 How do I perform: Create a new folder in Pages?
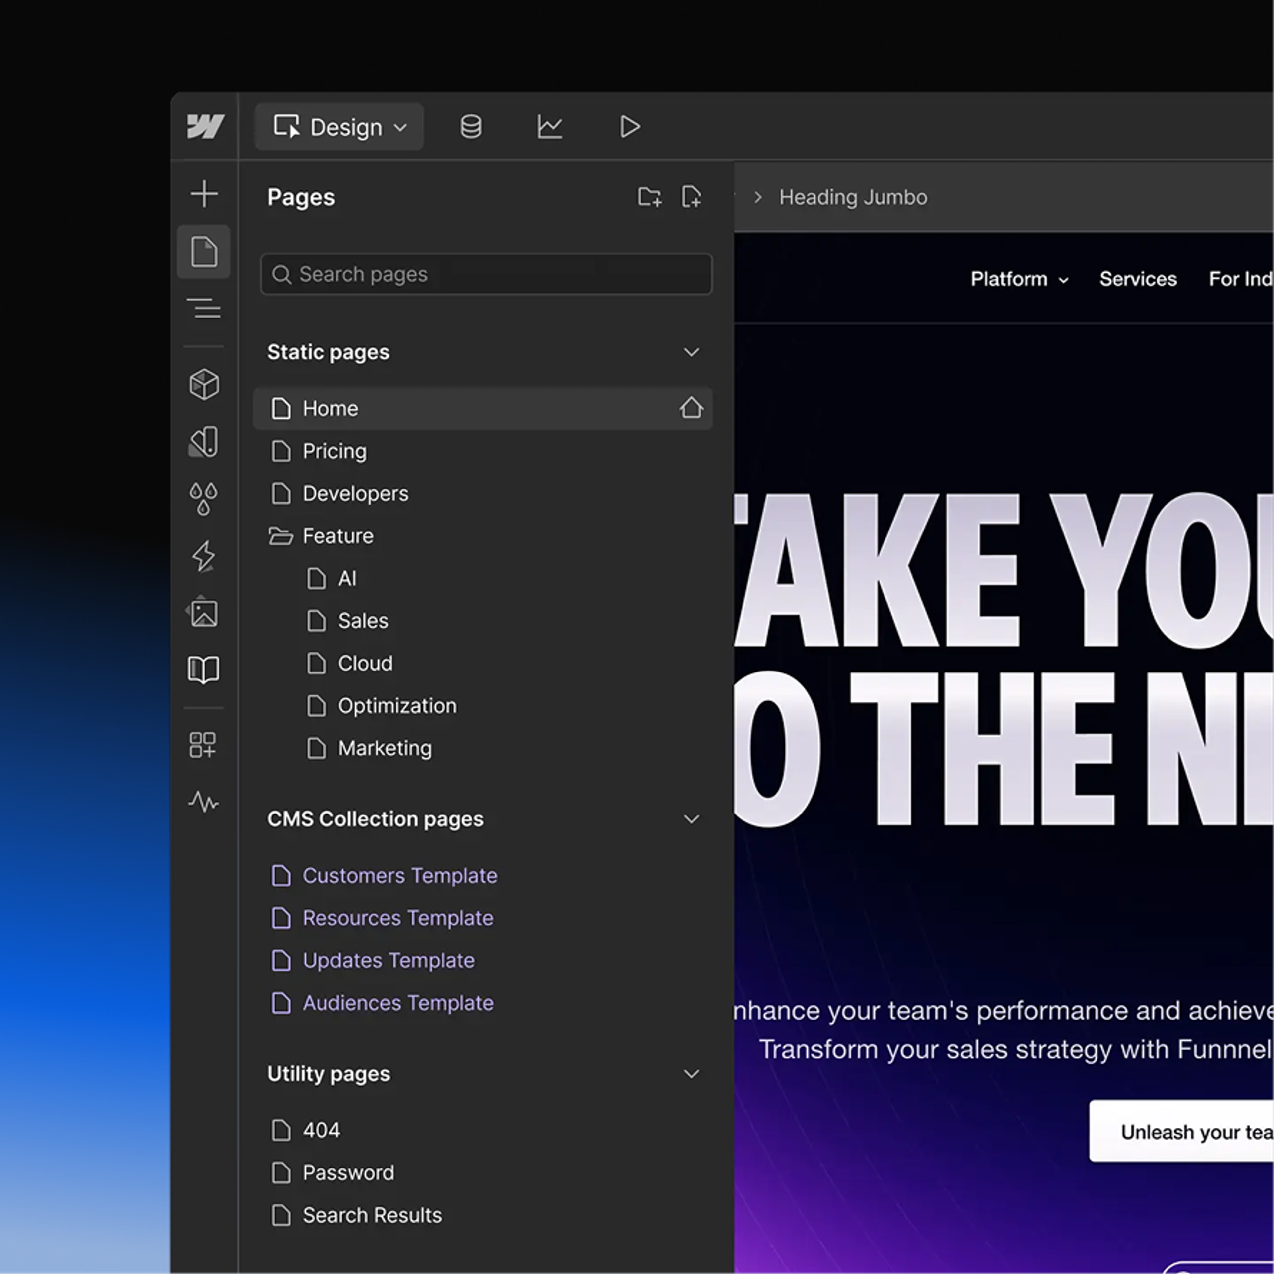650,196
